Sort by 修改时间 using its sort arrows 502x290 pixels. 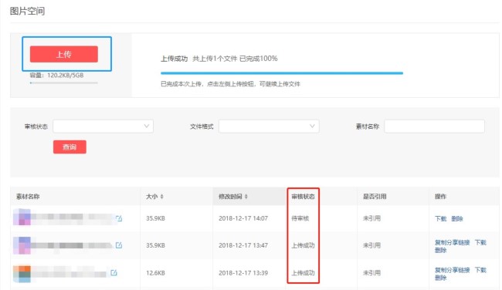[246, 197]
